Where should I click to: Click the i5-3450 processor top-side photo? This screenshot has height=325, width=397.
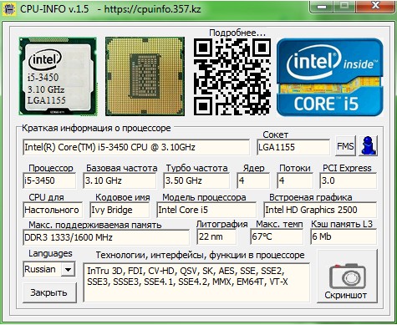(58, 76)
